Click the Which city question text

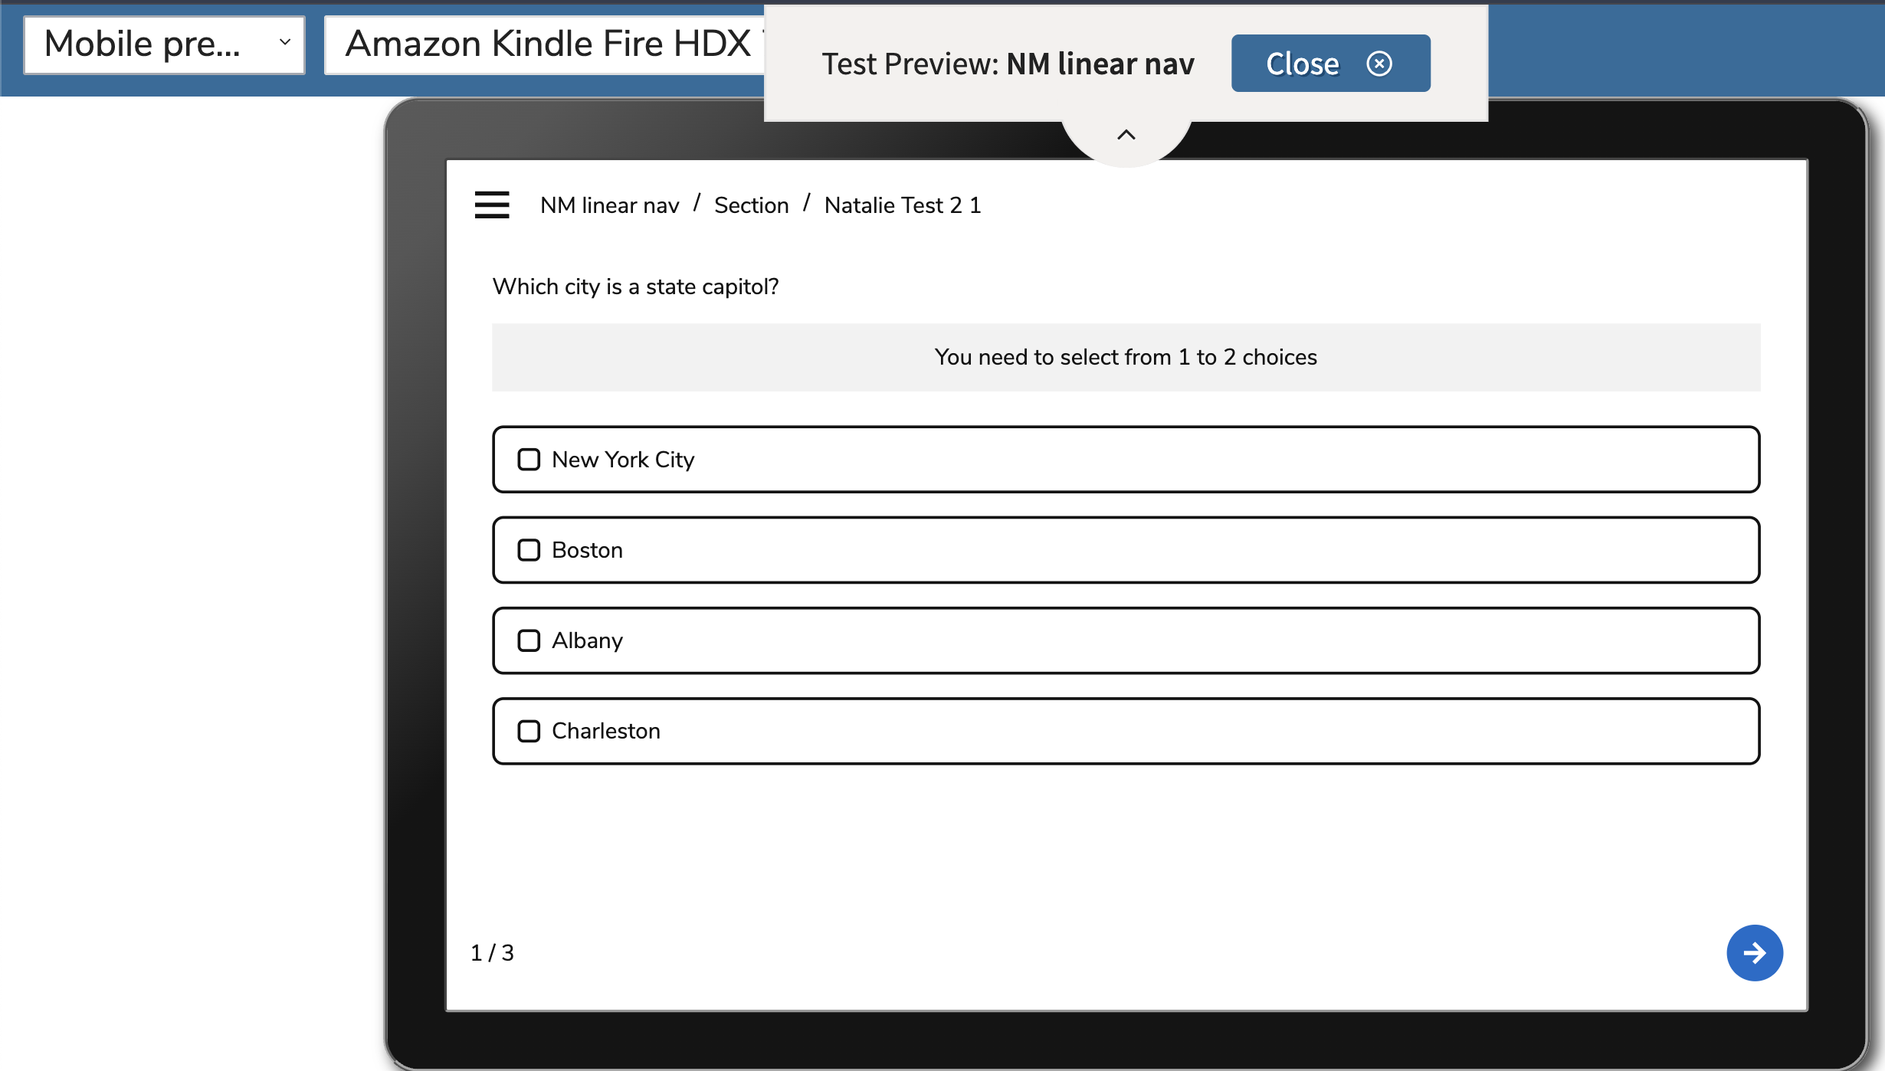point(635,287)
